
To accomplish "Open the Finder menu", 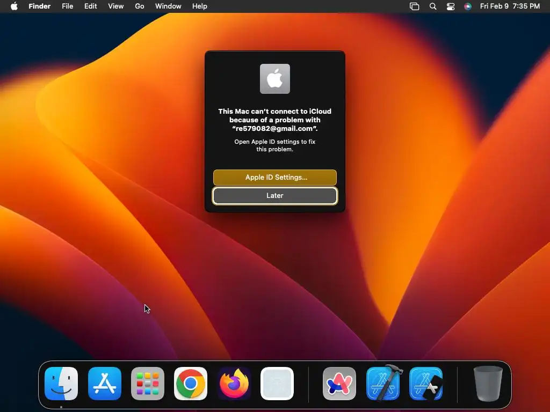I will tap(40, 6).
